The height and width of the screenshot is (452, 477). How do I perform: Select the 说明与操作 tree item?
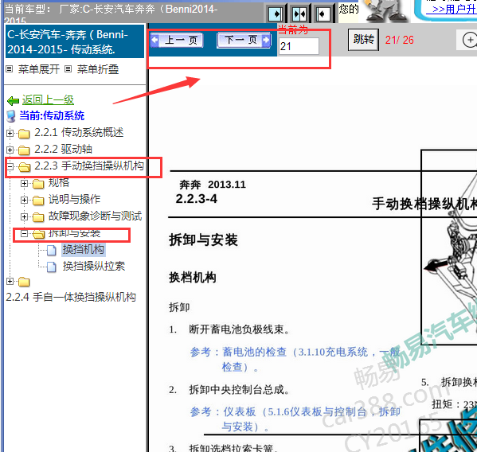[x=75, y=200]
